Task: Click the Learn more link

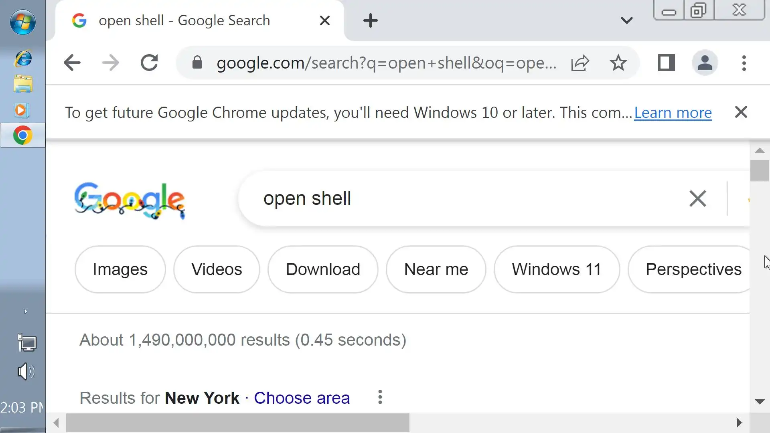Action: (673, 113)
